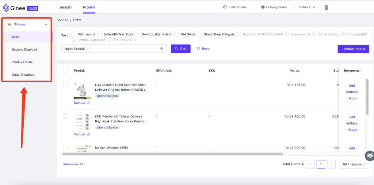This screenshot has height=185, width=374.
Task: Click the ghendiskayira tag on LUX Jasmine
Action: click(x=107, y=96)
